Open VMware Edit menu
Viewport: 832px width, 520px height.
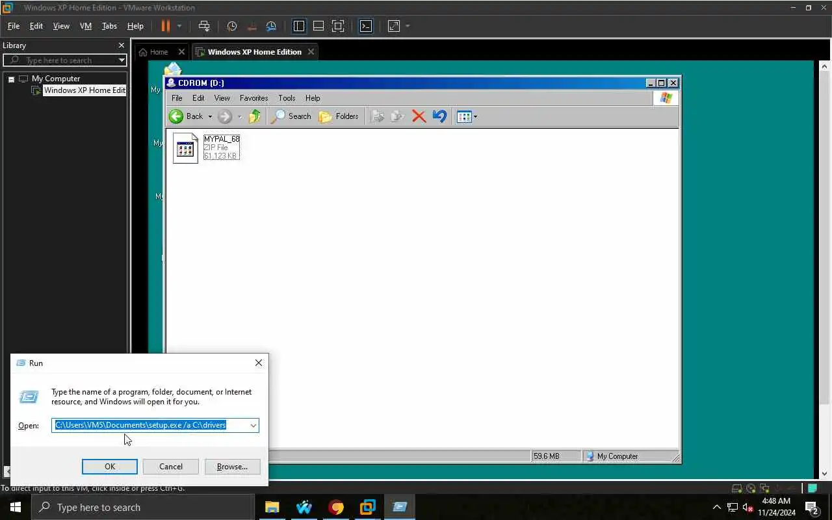click(36, 26)
